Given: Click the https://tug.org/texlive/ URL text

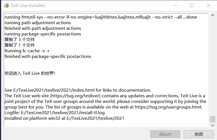Looking at the screenshot, I should [x=75, y=96].
